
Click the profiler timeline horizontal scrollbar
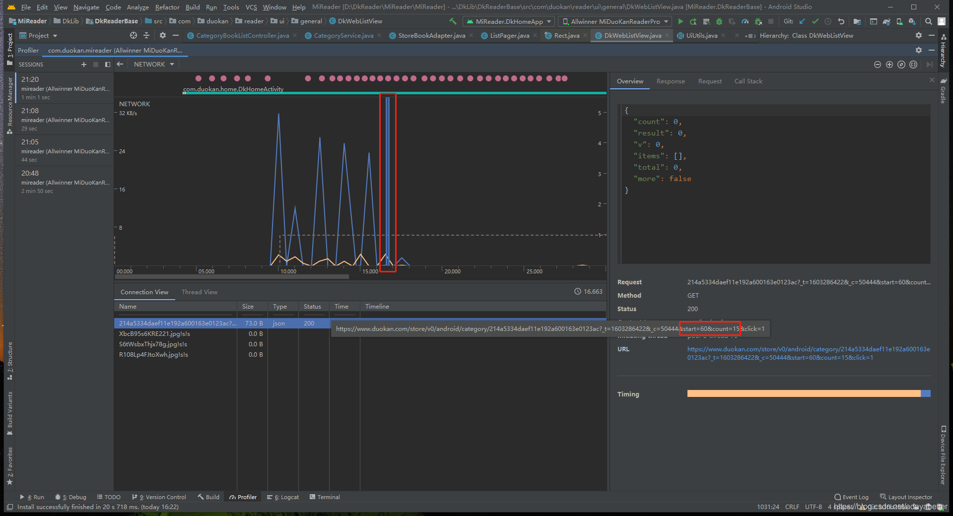232,277
